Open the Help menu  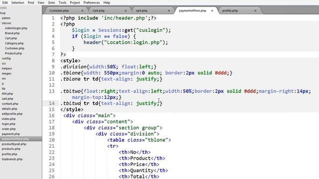pyautogui.click(x=107, y=2)
